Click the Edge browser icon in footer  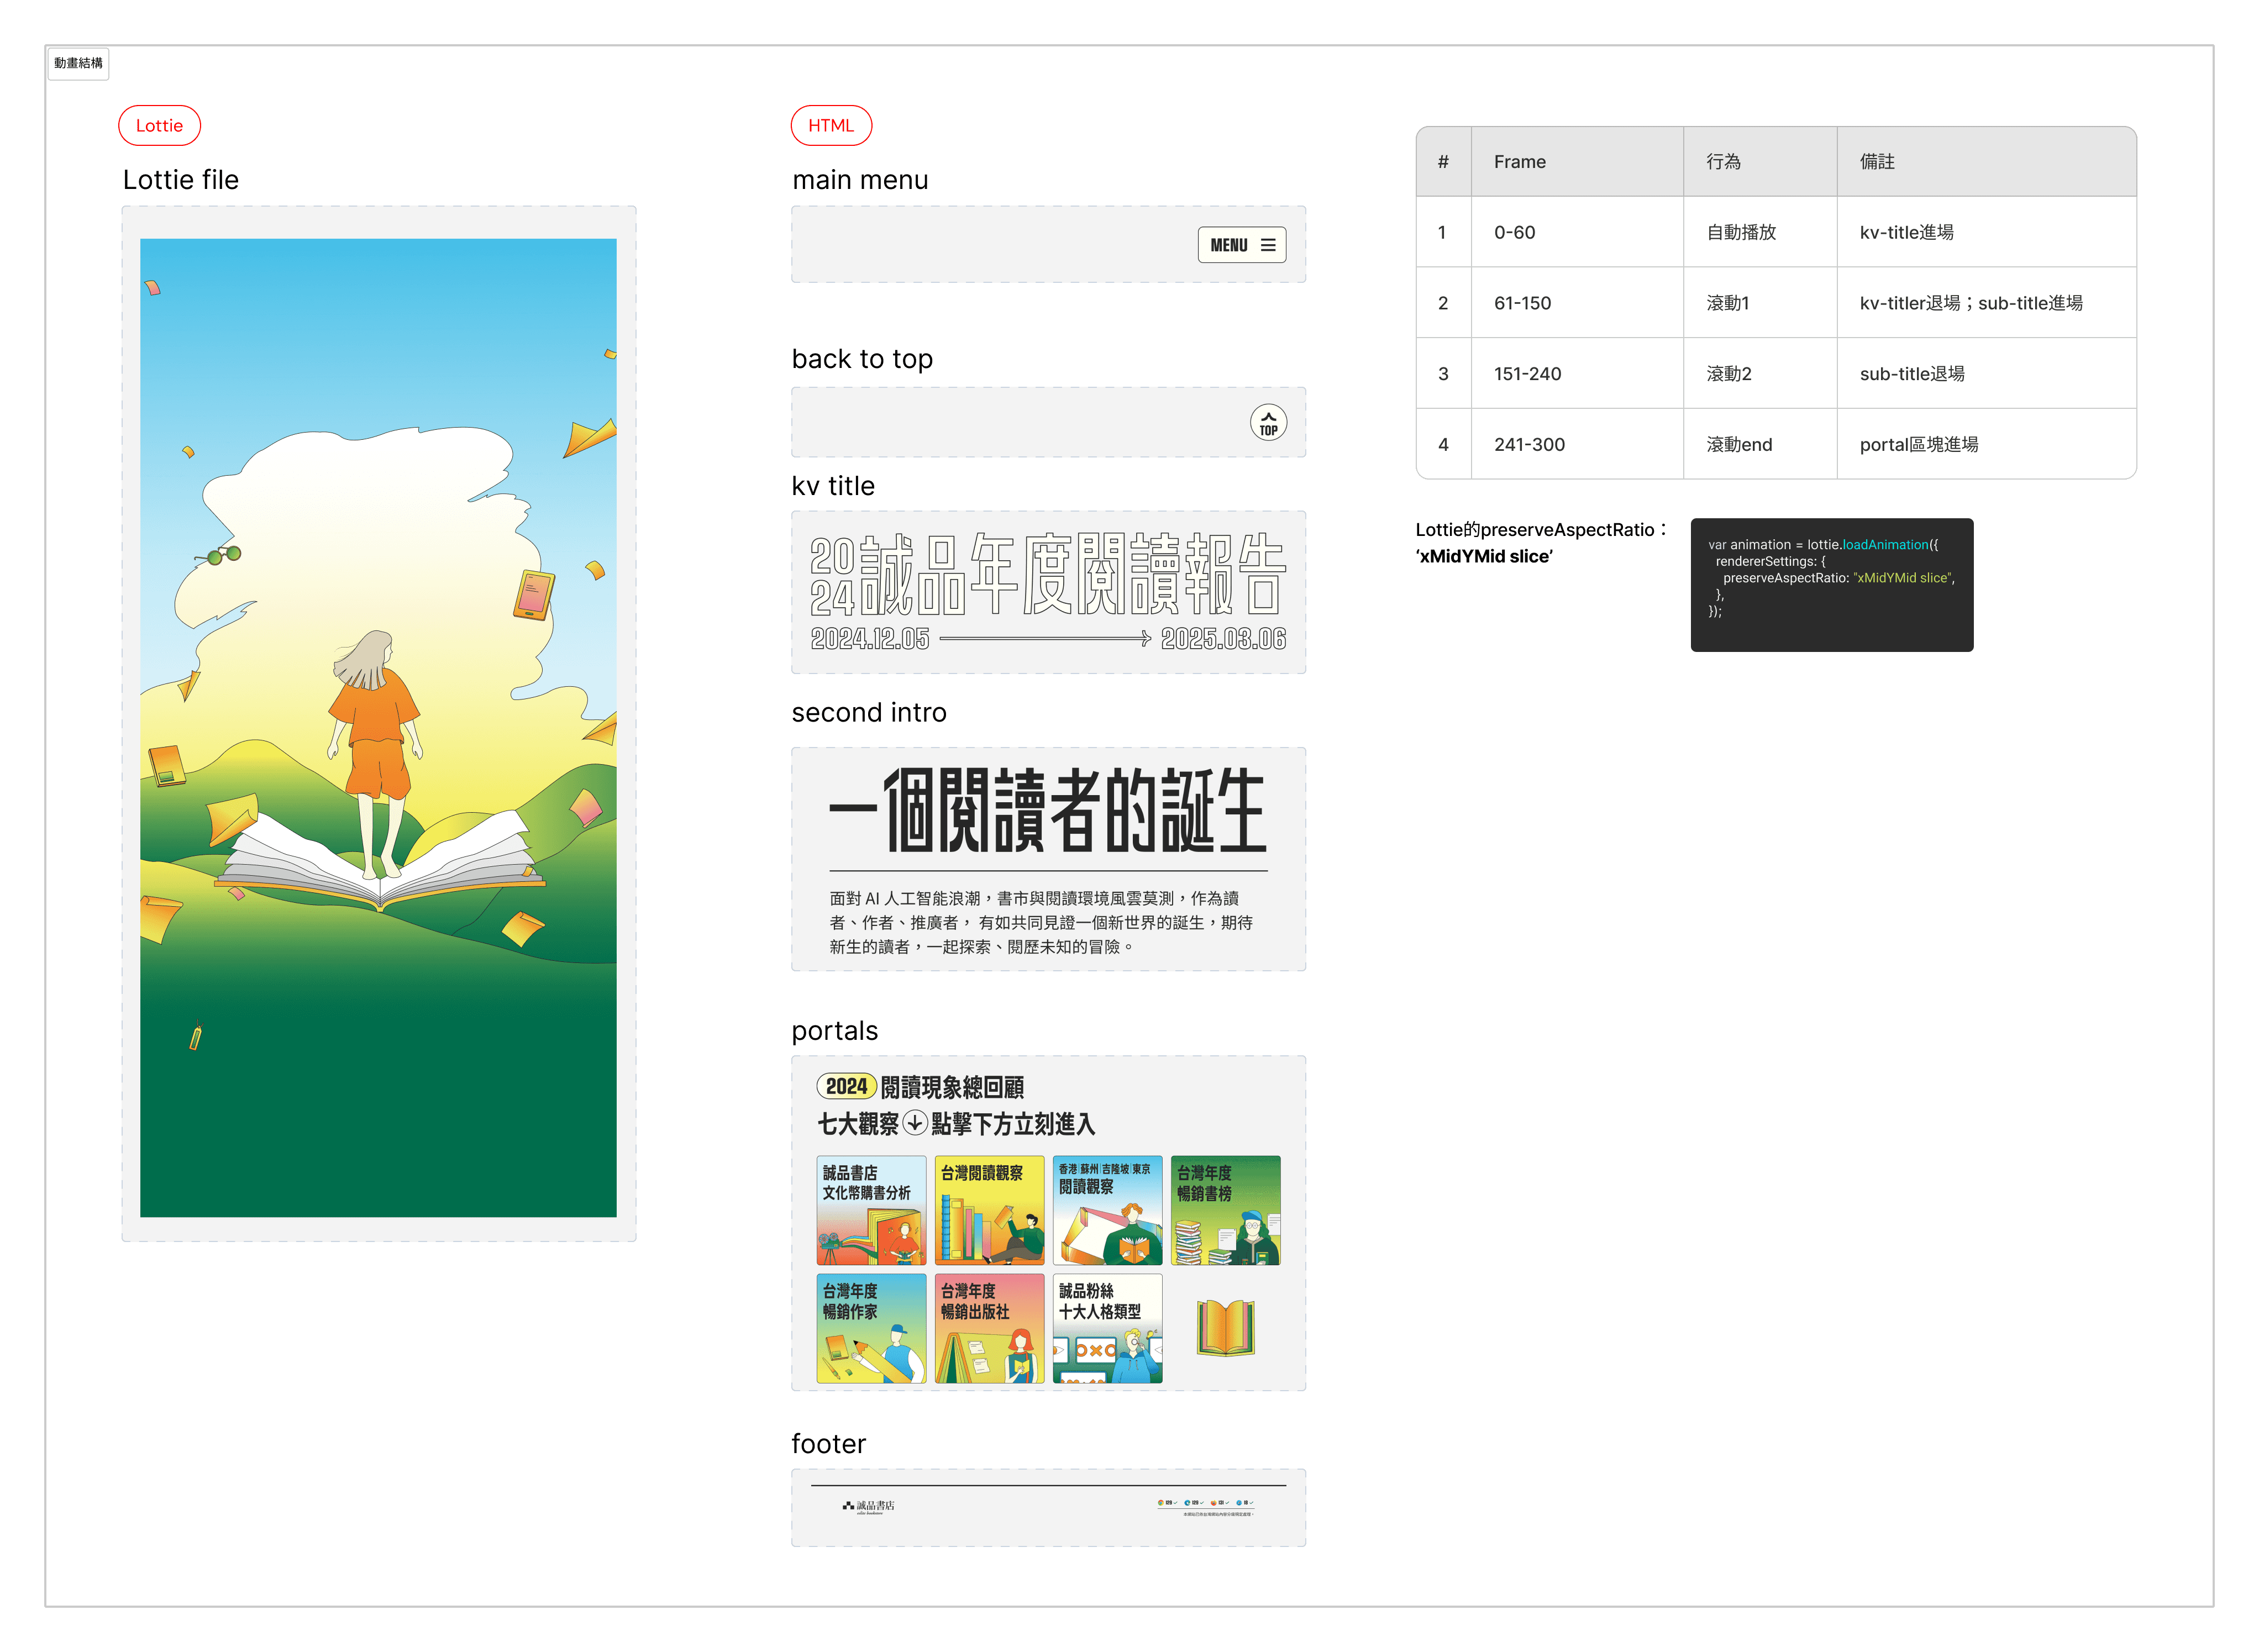coord(1188,1503)
